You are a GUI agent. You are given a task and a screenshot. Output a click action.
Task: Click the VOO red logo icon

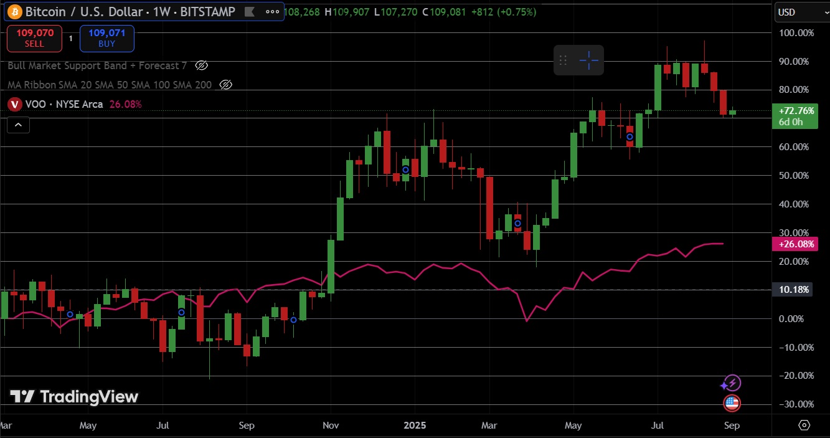[x=15, y=104]
